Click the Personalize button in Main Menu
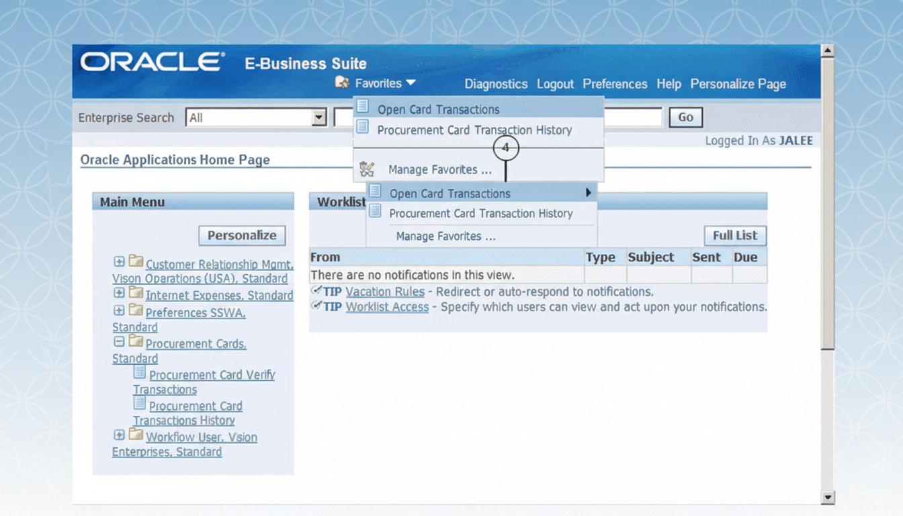Viewport: 903px width, 516px height. 241,235
